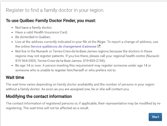Click the paragraph about modifying by re-registering
The width and height of the screenshot is (167, 126).
pos(83,105)
